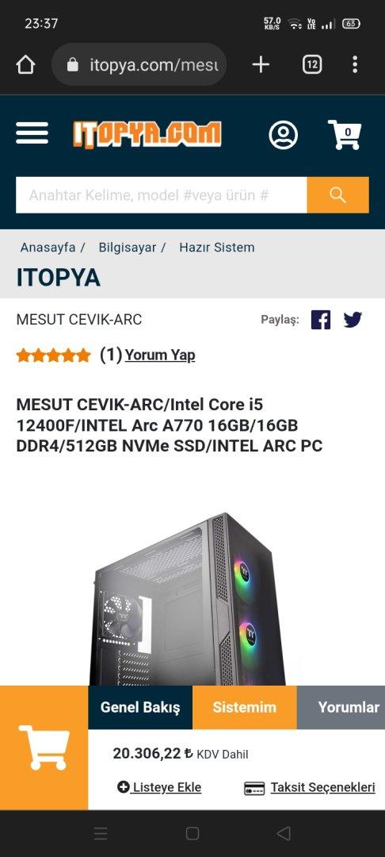Open the hamburger menu on Itopya header
Image resolution: width=385 pixels, height=857 pixels.
click(x=32, y=133)
